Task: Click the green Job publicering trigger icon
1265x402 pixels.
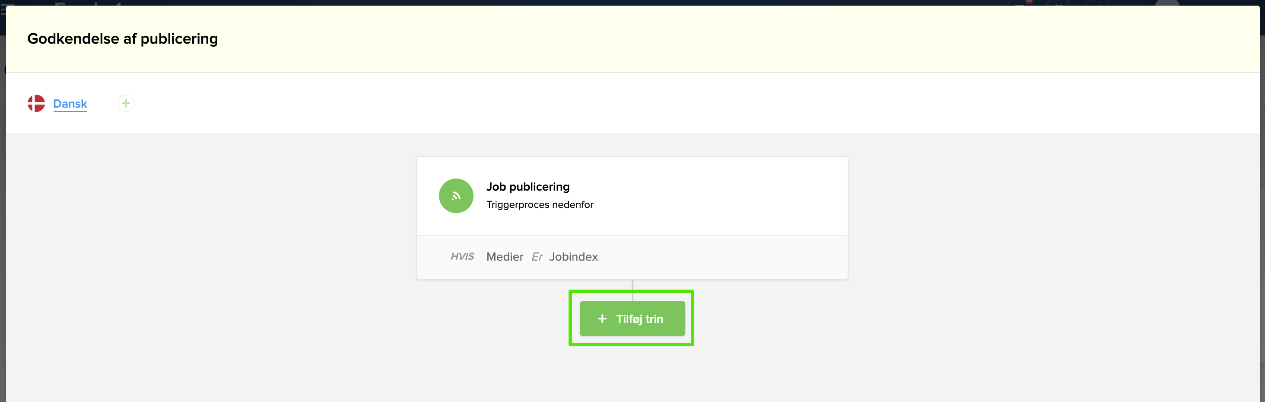Action: coord(456,195)
